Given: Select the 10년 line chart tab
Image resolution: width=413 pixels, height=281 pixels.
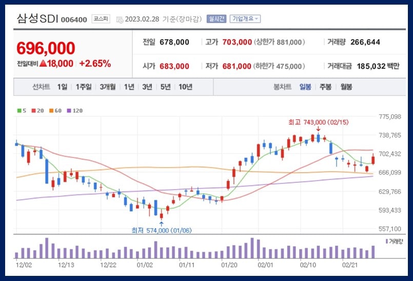Looking at the screenshot, I should tap(185, 87).
